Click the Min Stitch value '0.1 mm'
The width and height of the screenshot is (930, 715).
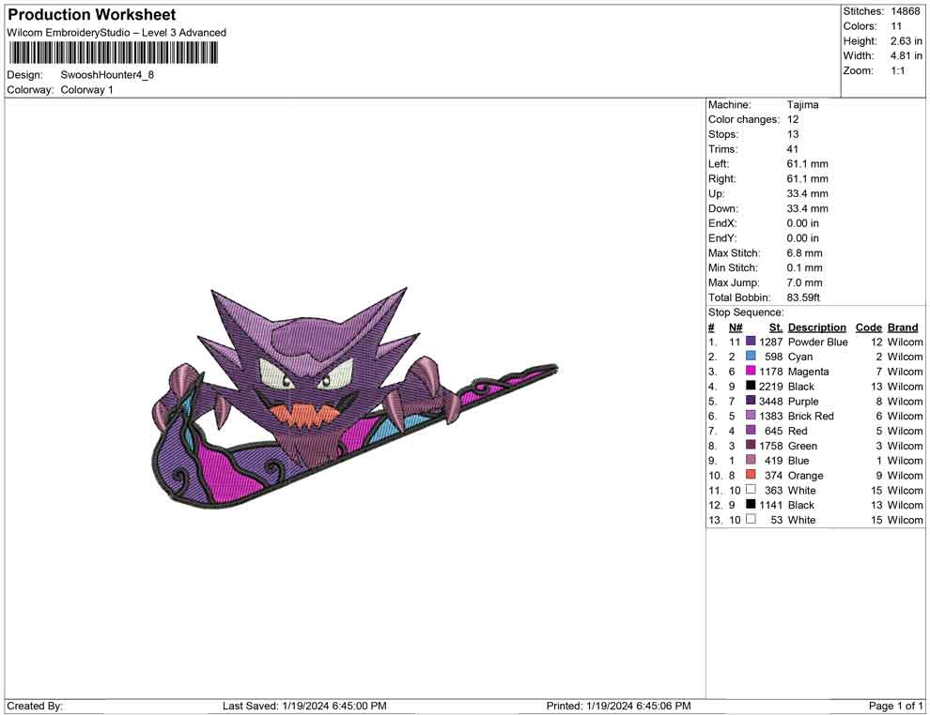pos(804,267)
